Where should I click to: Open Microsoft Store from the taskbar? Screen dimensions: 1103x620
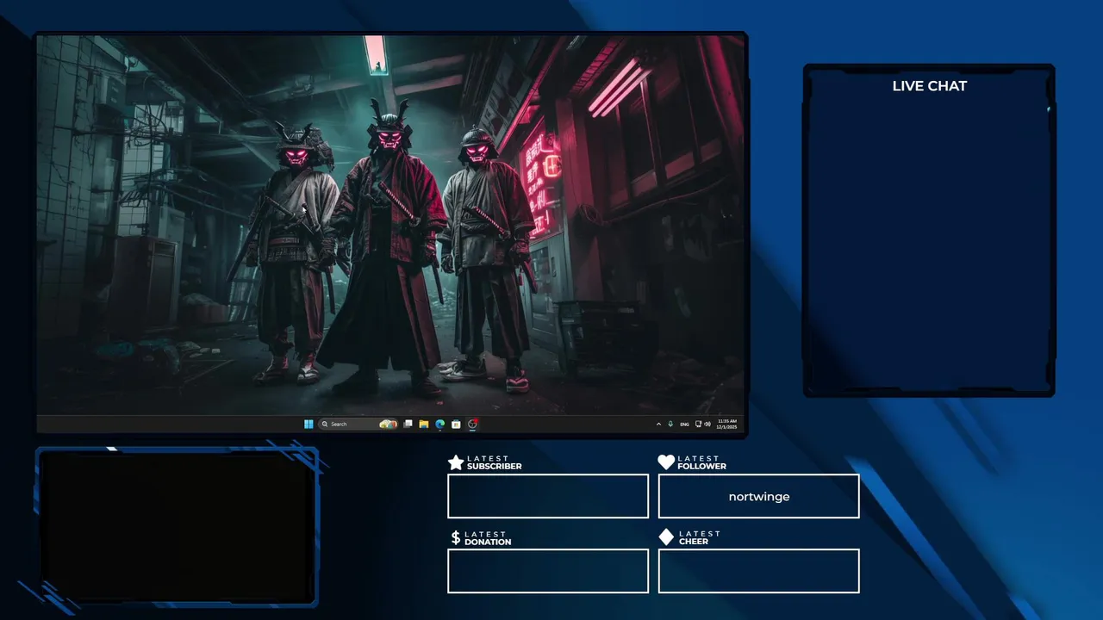(x=456, y=424)
